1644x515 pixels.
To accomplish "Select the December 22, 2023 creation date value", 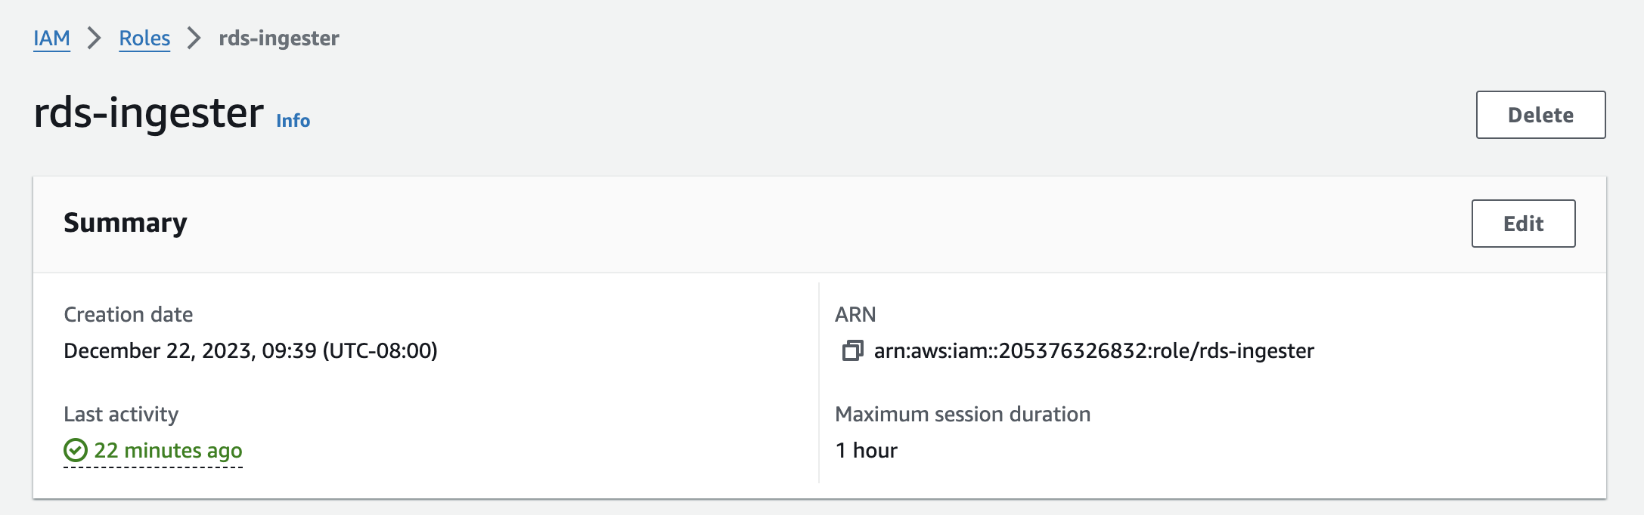I will click(x=250, y=350).
